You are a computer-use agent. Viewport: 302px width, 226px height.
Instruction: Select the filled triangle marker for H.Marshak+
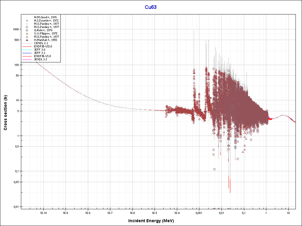click(x=27, y=40)
